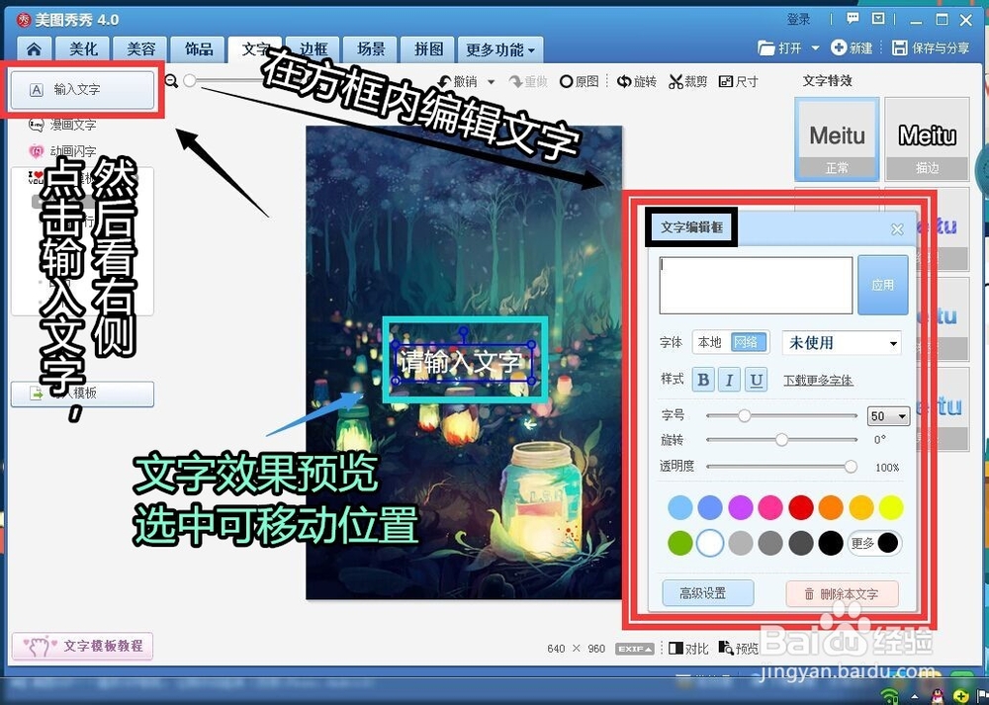Click the zoom out magnifier icon
This screenshot has height=705, width=989.
click(x=171, y=81)
